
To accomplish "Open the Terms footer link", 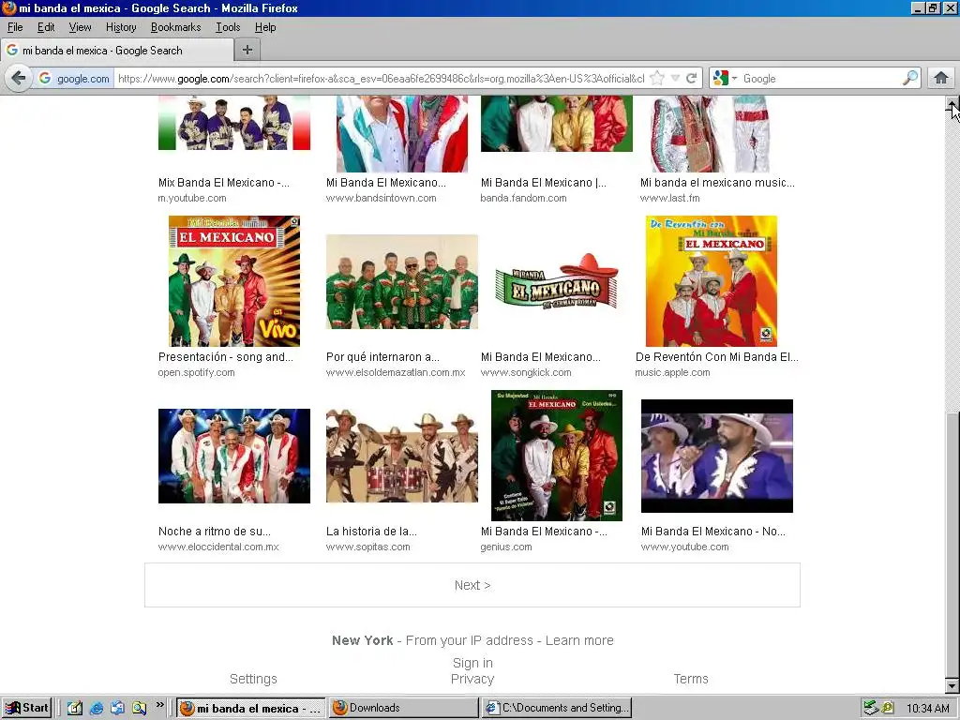I will pos(691,679).
